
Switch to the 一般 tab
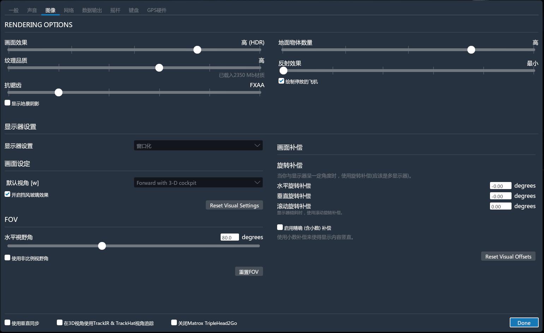coord(14,10)
